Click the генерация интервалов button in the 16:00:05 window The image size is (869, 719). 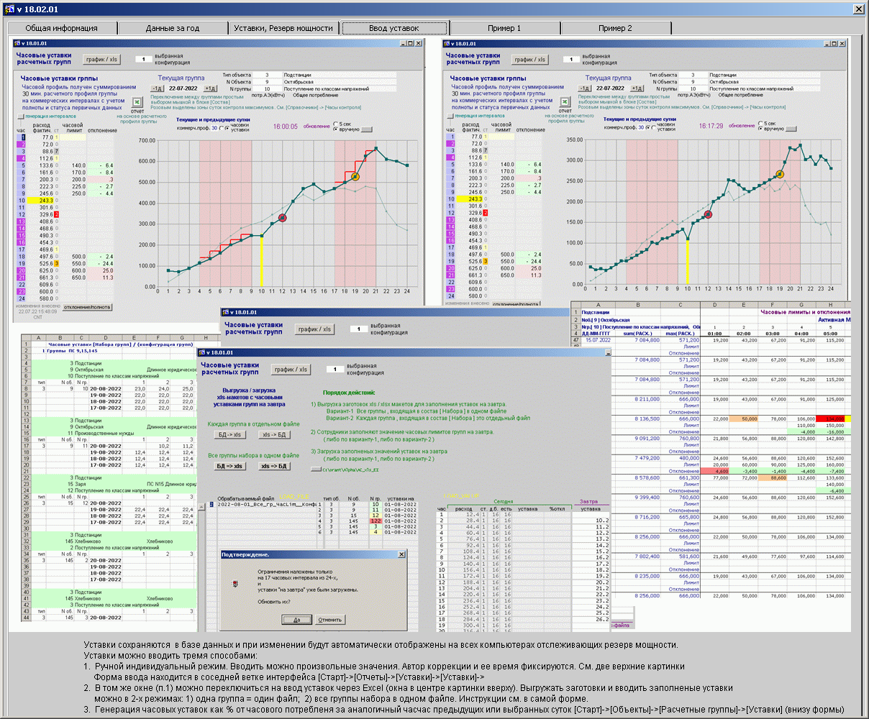[20, 116]
